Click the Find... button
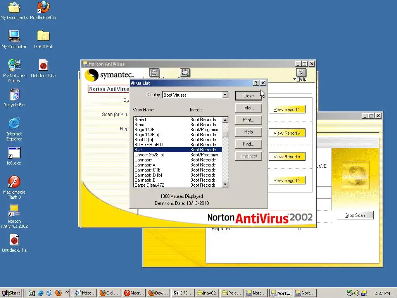 coord(249,144)
